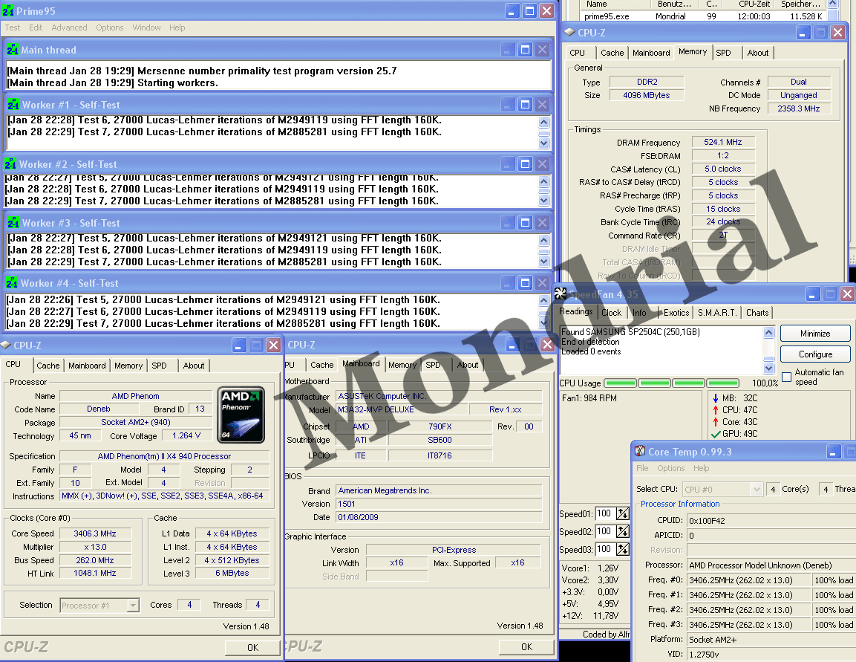The width and height of the screenshot is (856, 662).
Task: Open the Options menu in Prime95
Action: click(110, 27)
